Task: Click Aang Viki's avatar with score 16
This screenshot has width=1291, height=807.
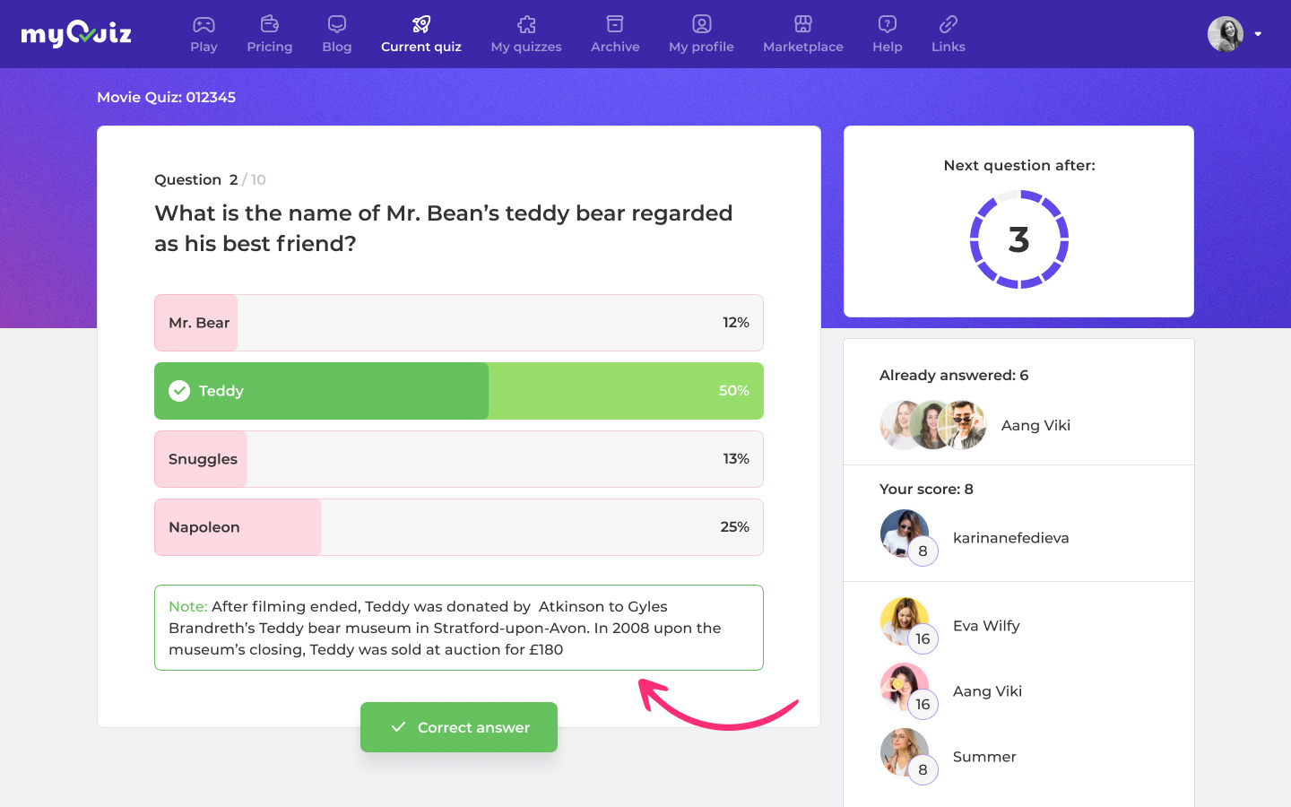Action: click(x=905, y=688)
